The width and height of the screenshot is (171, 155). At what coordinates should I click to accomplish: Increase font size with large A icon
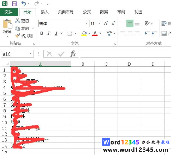point(106,23)
